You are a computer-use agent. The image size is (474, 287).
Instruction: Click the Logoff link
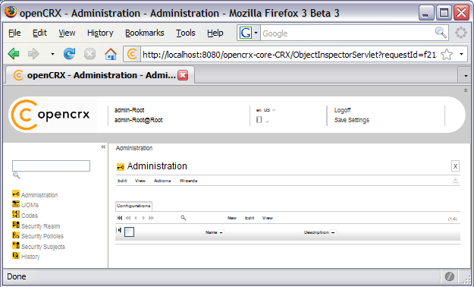pos(342,110)
